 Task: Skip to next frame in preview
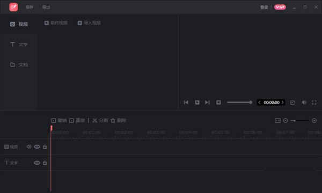coord(207,102)
